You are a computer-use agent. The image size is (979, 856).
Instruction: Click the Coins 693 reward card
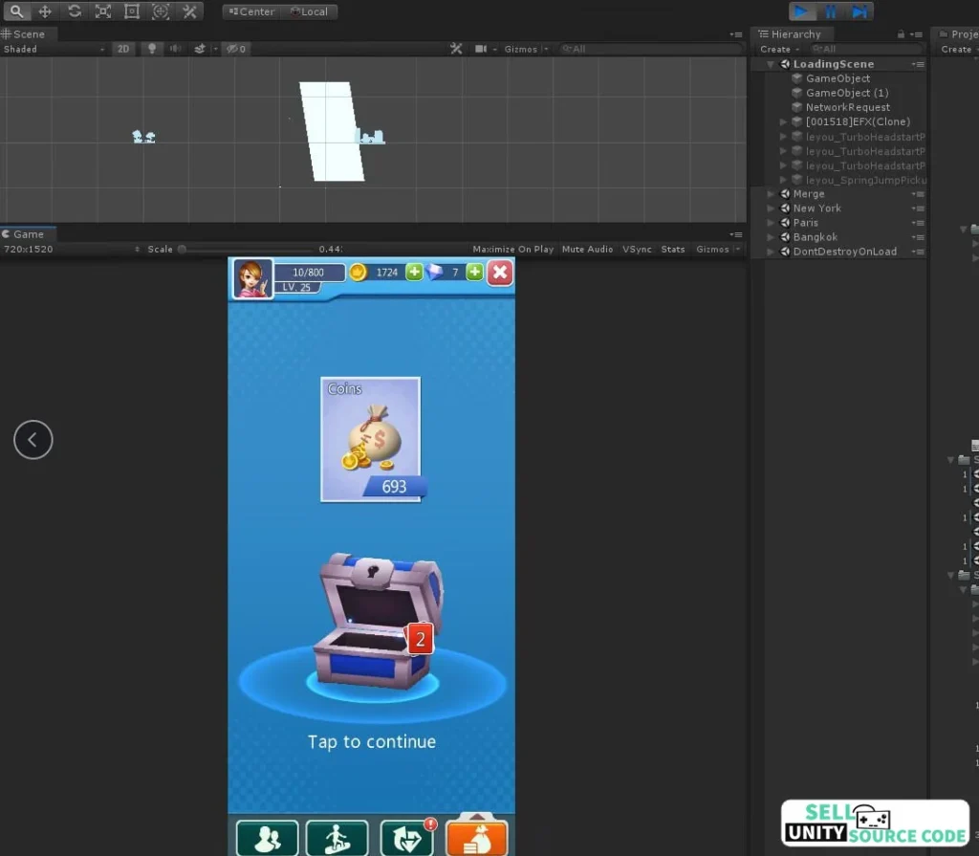tap(370, 439)
